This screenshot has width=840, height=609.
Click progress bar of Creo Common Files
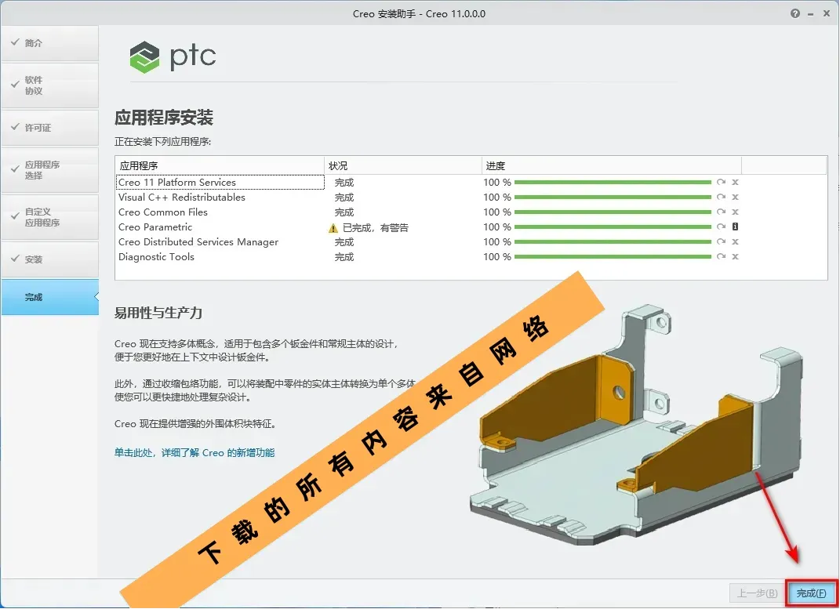(613, 212)
